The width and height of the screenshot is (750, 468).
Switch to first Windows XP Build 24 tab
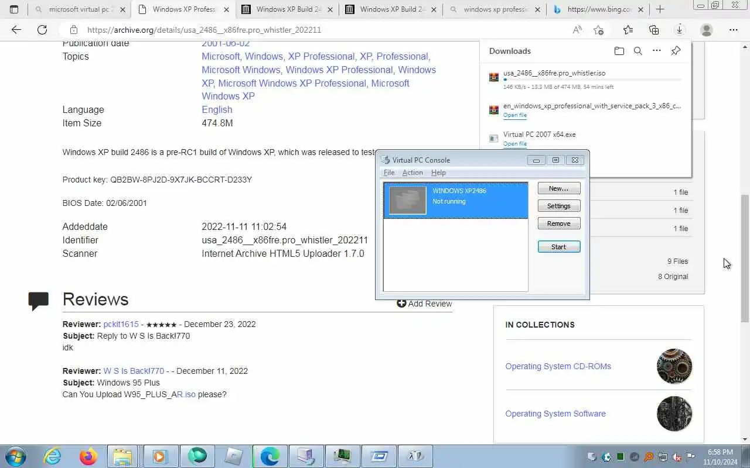point(287,9)
